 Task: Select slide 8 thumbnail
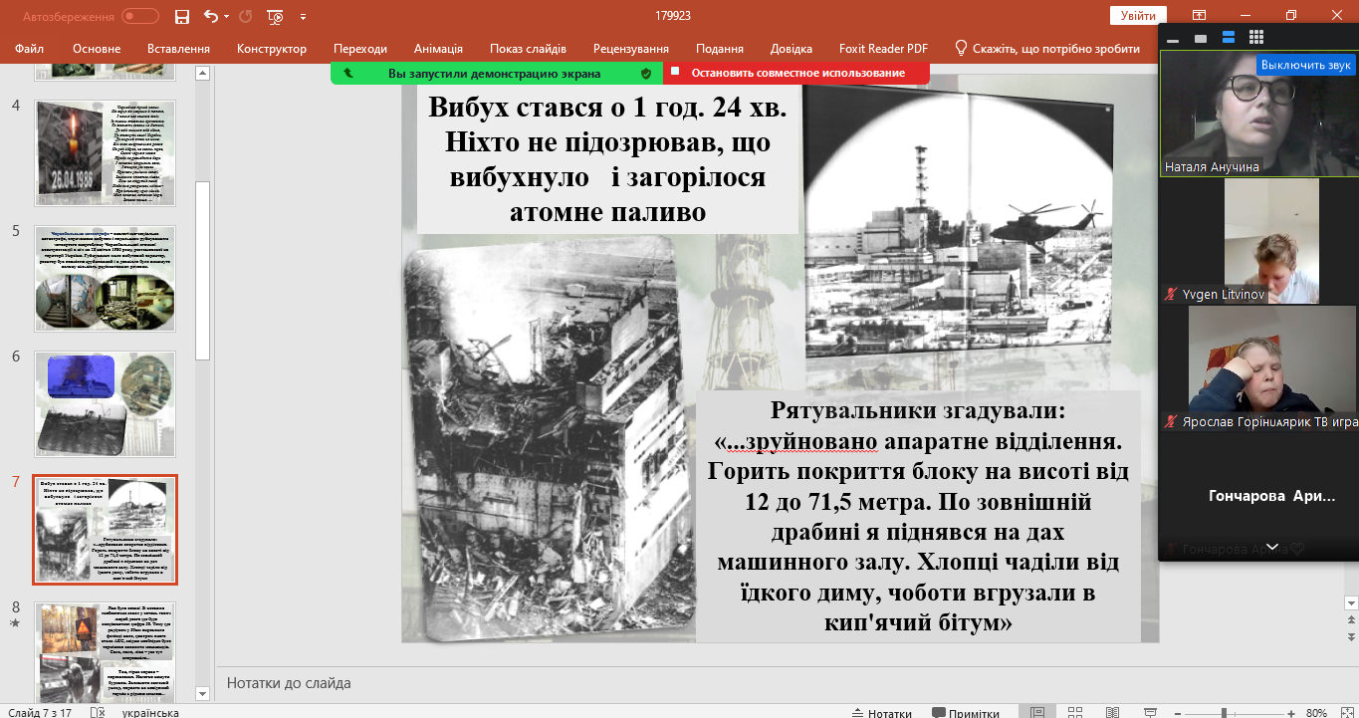[x=106, y=652]
